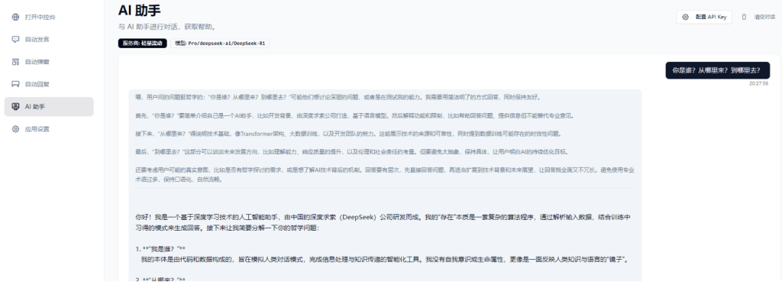Click the reply icon next to 自动回复
Image resolution: width=782 pixels, height=288 pixels.
click(15, 84)
